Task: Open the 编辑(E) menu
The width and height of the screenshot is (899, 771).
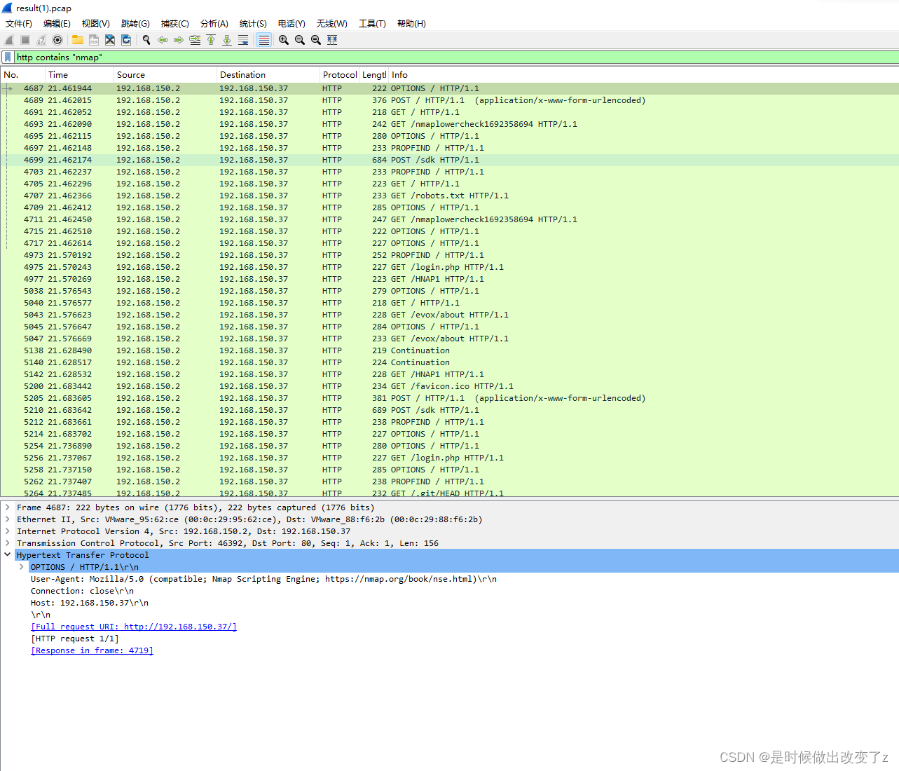Action: coord(57,24)
